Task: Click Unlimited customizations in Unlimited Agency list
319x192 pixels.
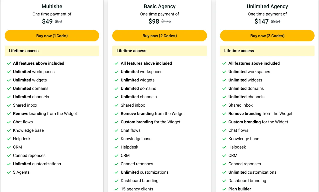Action: (x=252, y=172)
